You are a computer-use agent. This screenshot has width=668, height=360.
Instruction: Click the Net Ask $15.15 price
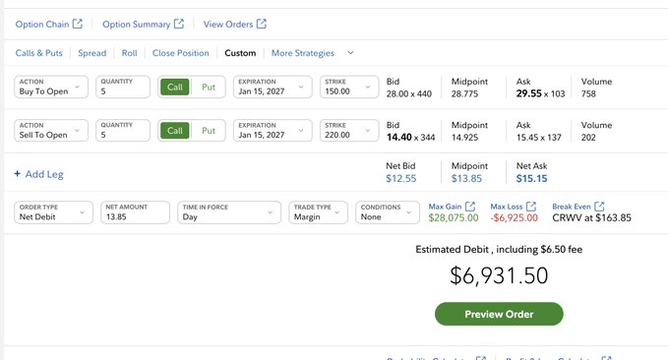point(531,178)
